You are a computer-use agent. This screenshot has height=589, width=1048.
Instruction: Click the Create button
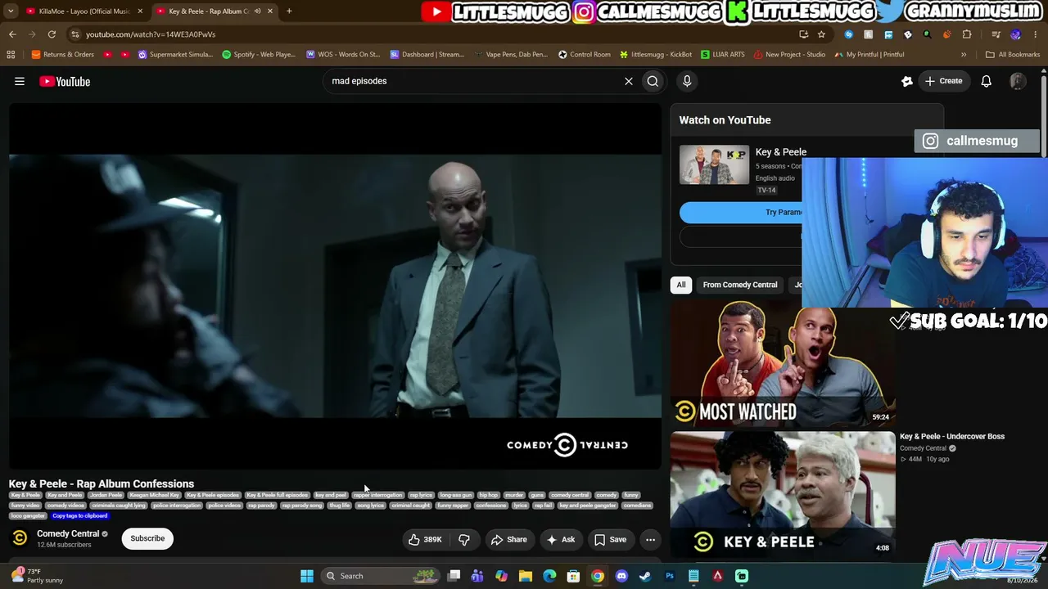(943, 81)
